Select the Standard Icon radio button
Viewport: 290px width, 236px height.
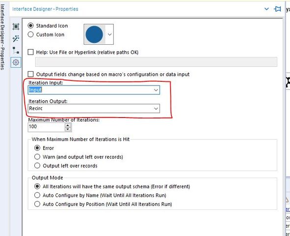(x=30, y=26)
